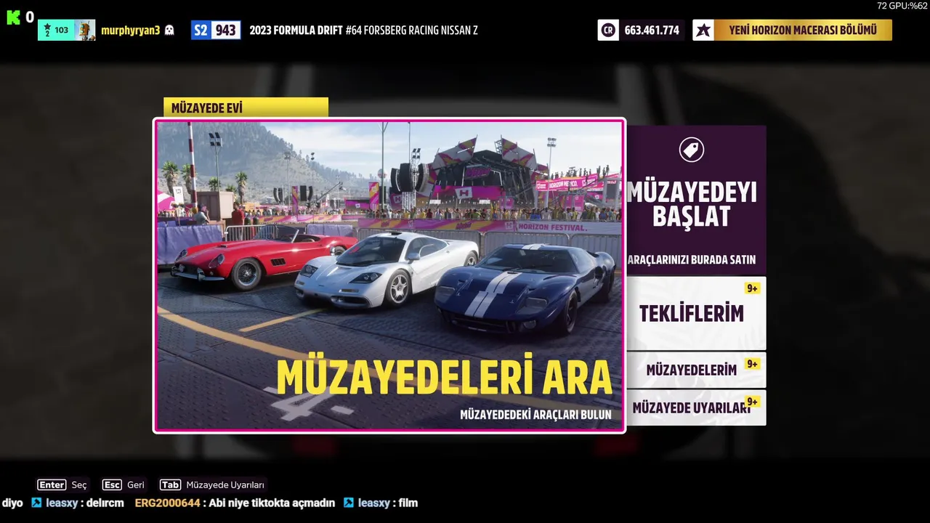The width and height of the screenshot is (930, 523).
Task: Select the Müzayedeyi Başlat tile
Action: coord(696,200)
